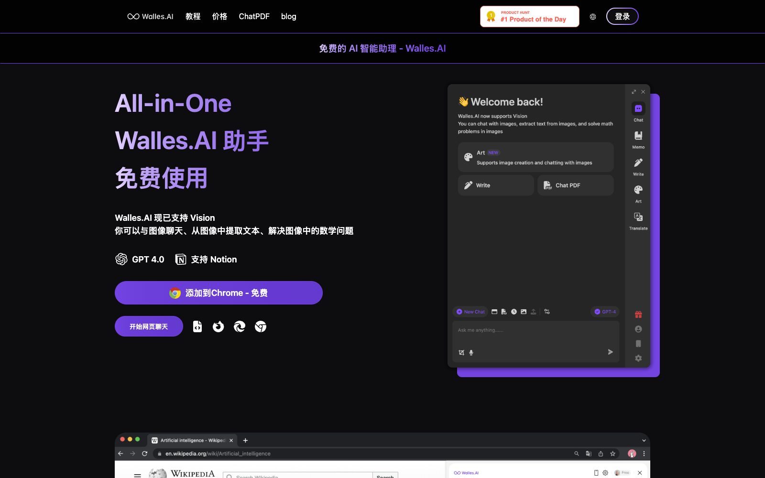The width and height of the screenshot is (765, 478).
Task: Click the PDF file icon in chat toolbar
Action: click(x=504, y=312)
